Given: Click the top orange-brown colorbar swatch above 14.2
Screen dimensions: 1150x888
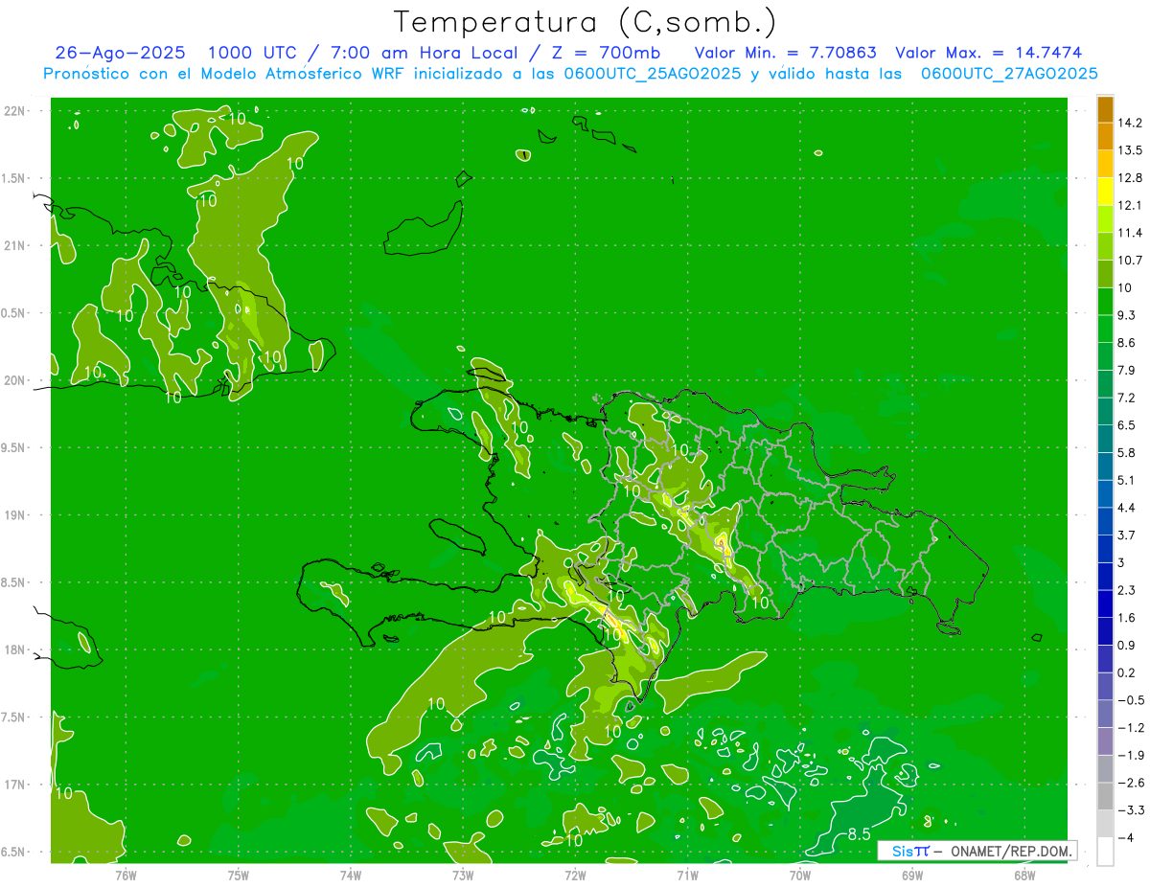Looking at the screenshot, I should [x=1105, y=109].
